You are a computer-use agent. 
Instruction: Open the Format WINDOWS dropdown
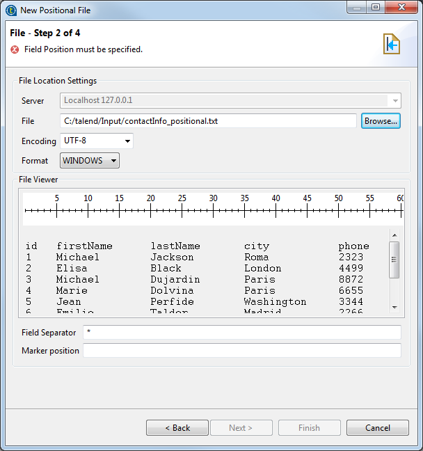pyautogui.click(x=90, y=161)
